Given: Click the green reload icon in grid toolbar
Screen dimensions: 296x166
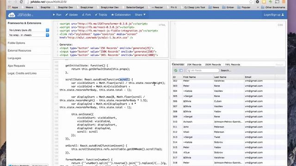Looking at the screenshot, I should [x=176, y=71].
